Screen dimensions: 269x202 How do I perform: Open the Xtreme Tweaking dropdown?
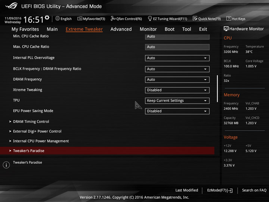177,90
